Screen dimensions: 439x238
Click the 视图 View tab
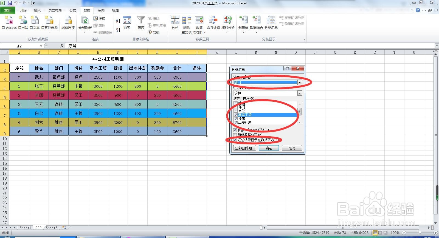(x=116, y=10)
